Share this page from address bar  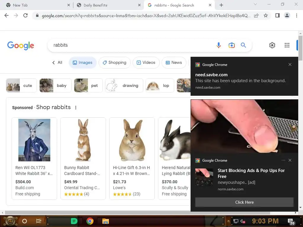coord(256,16)
